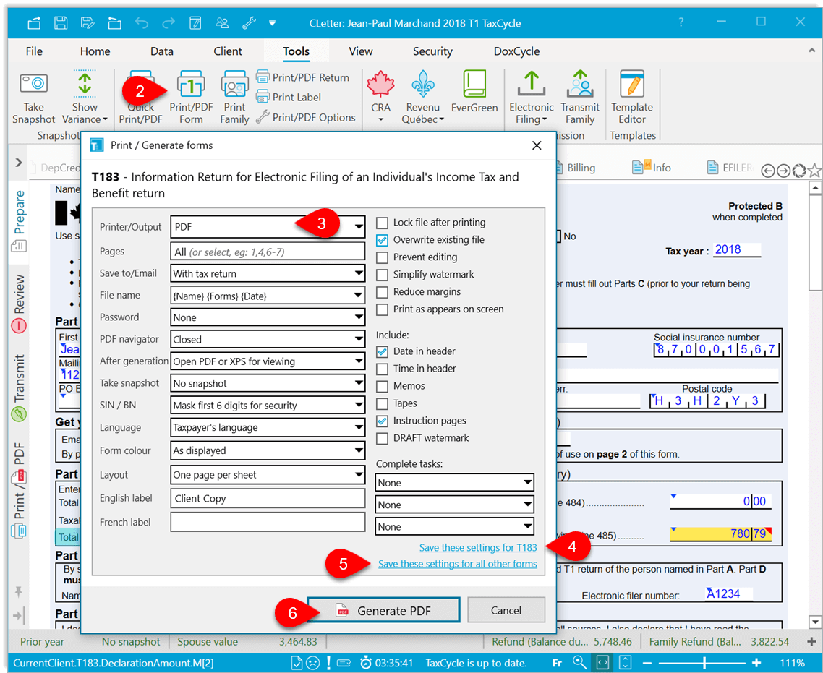
Task: Click the English label field with Client Copy
Action: click(268, 498)
